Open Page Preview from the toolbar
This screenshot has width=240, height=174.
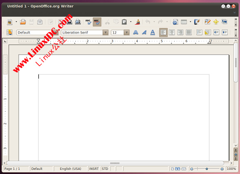pyautogui.click(x=78, y=22)
